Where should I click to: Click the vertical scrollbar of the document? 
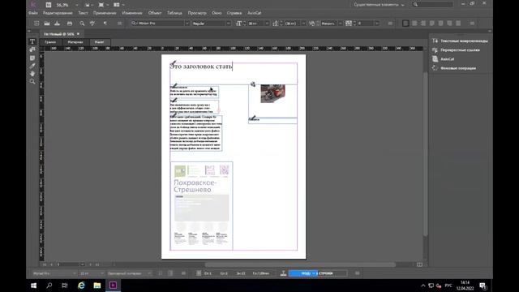(426, 153)
